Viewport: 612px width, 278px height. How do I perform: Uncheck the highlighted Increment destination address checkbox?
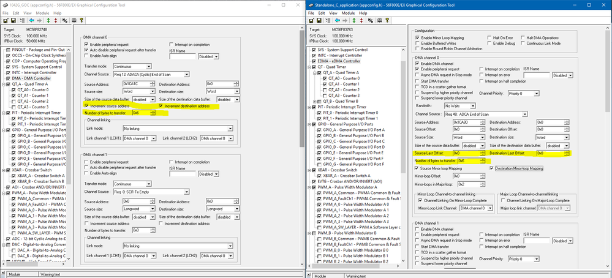(x=161, y=106)
